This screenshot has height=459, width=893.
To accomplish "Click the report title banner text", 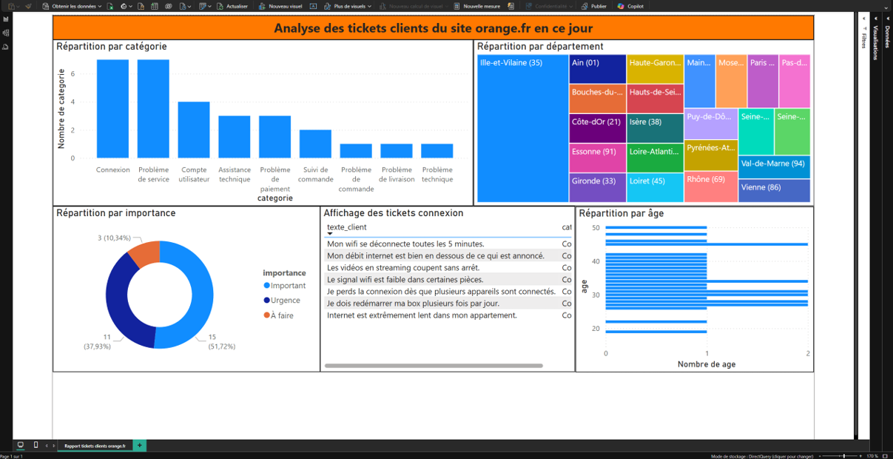I will (x=433, y=28).
